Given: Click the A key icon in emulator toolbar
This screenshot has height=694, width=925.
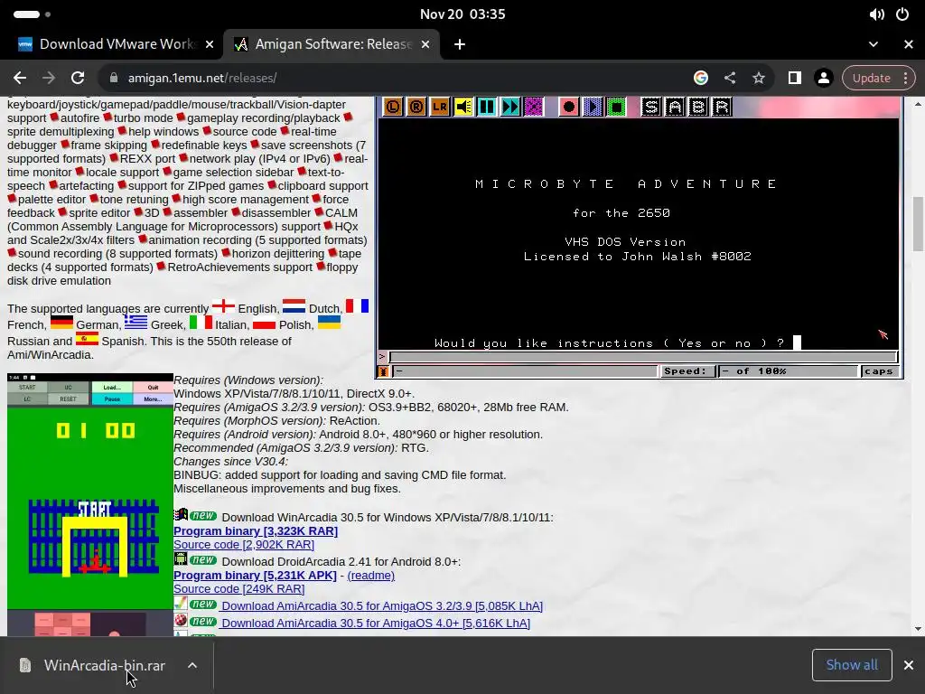Looking at the screenshot, I should [x=674, y=107].
